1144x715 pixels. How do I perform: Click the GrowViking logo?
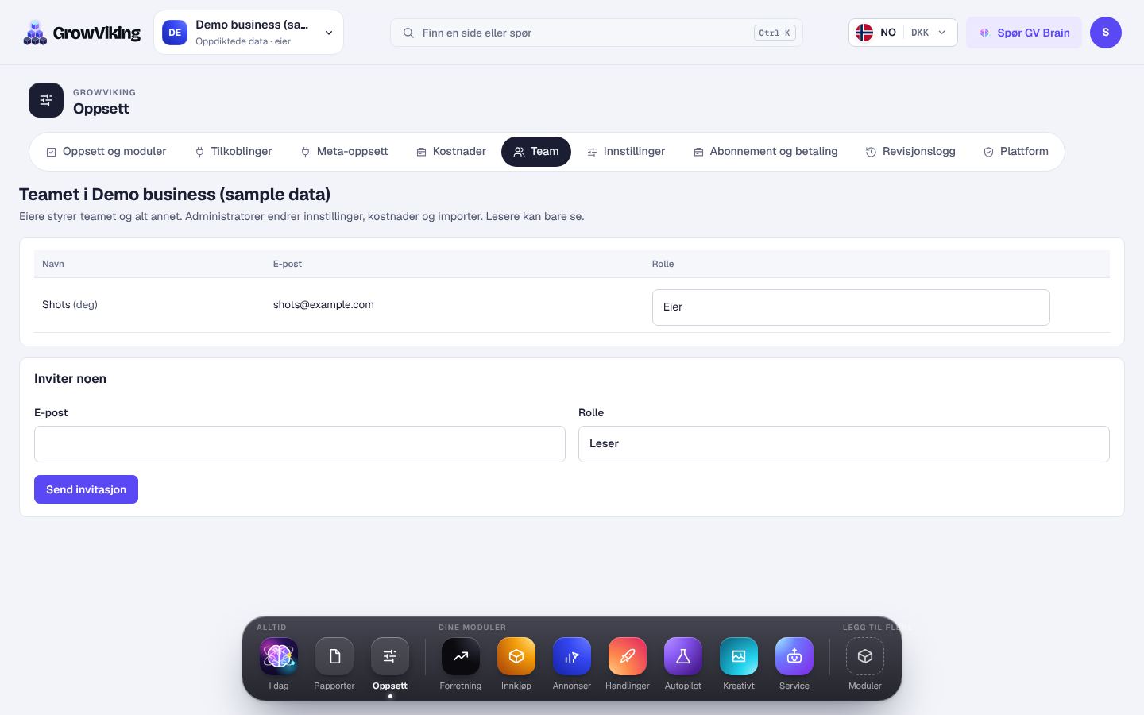click(82, 33)
